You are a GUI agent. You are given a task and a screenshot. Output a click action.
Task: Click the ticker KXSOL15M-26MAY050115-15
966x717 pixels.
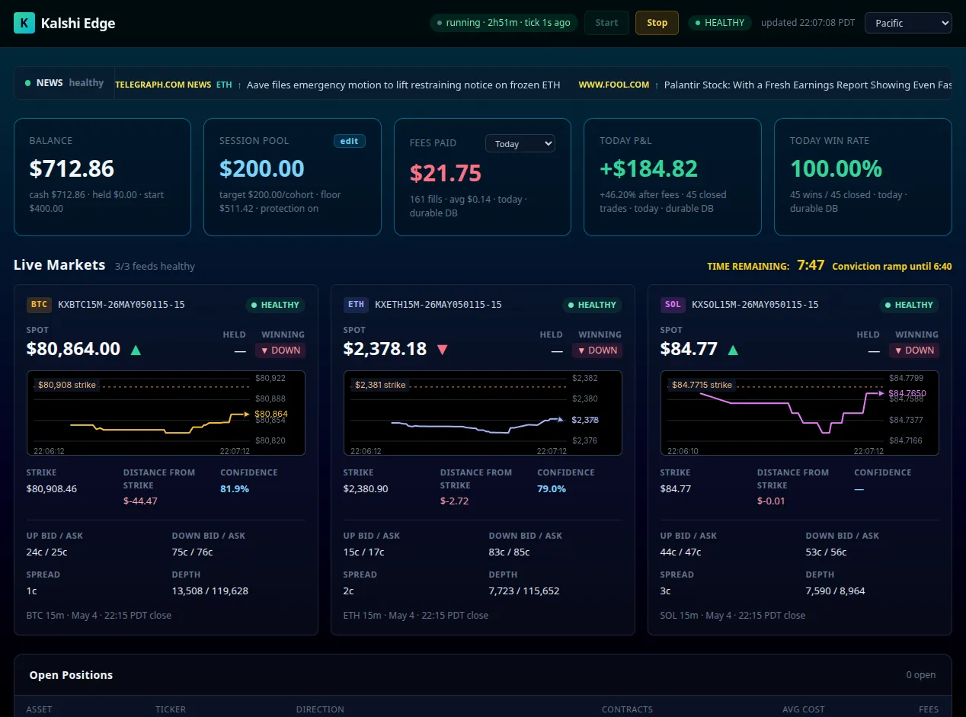(x=755, y=305)
